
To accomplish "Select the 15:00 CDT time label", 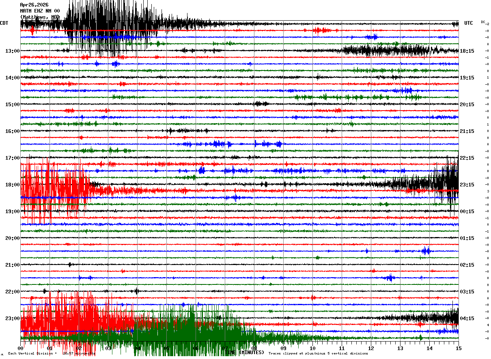I will point(13,105).
